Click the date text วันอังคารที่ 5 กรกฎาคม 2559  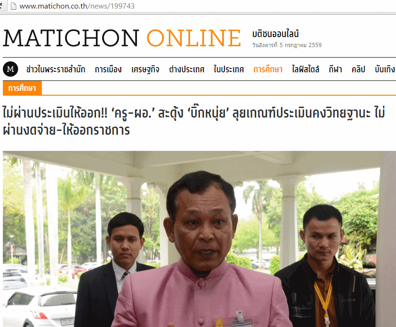(x=287, y=45)
